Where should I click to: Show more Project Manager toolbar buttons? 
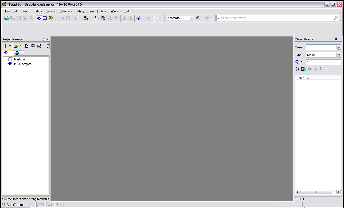[48, 46]
